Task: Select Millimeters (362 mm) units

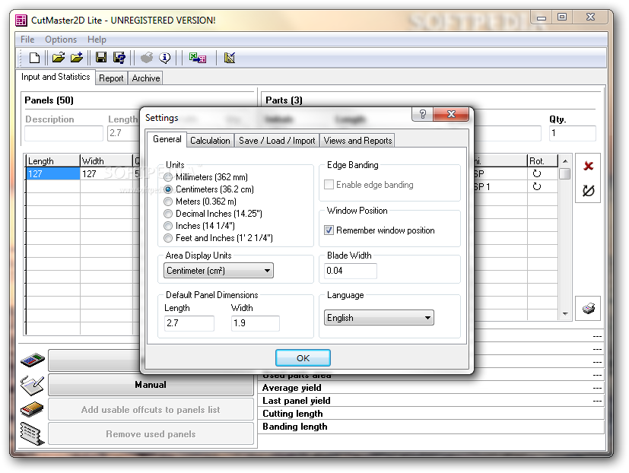Action: 168,177
